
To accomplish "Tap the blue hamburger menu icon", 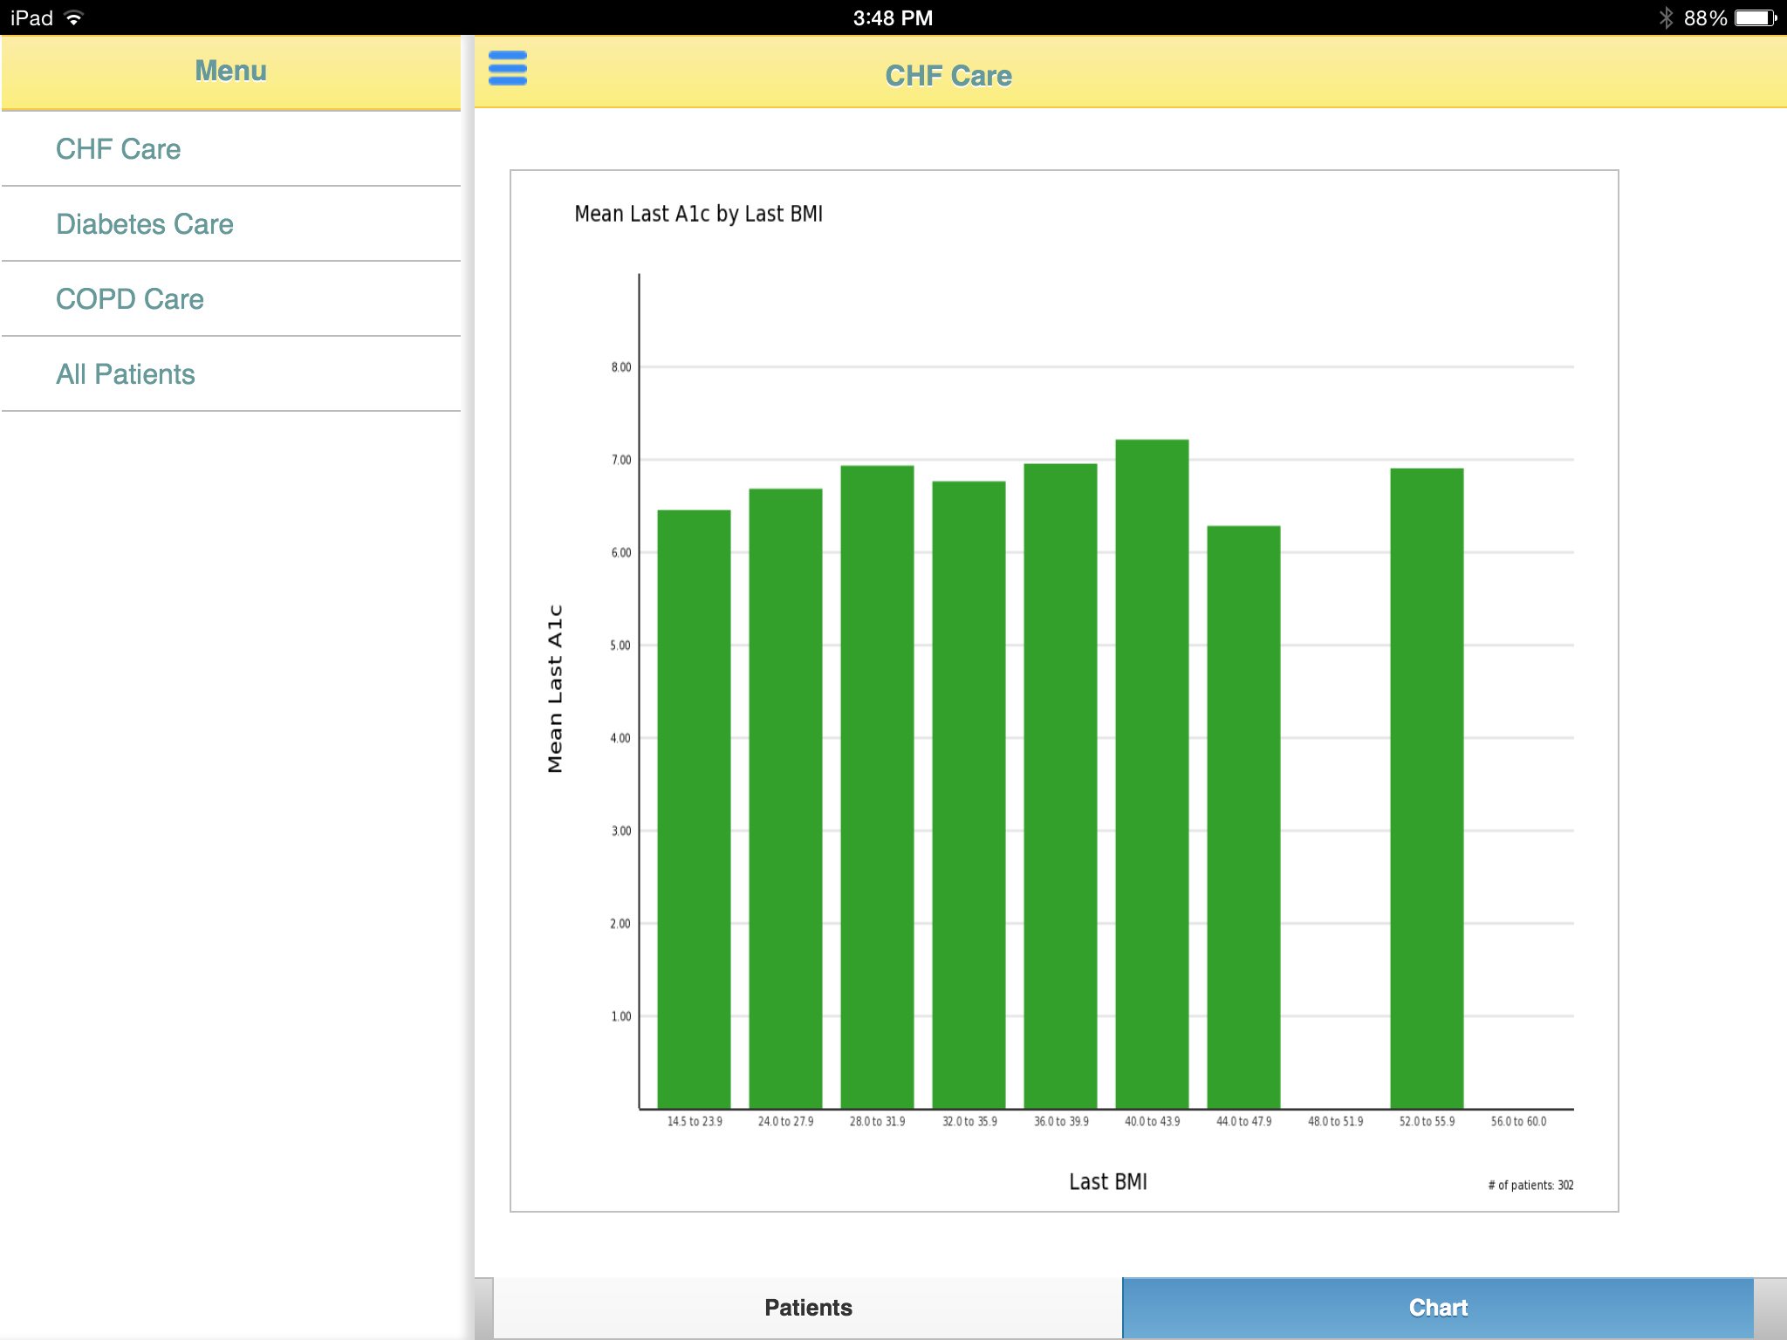I will (507, 68).
